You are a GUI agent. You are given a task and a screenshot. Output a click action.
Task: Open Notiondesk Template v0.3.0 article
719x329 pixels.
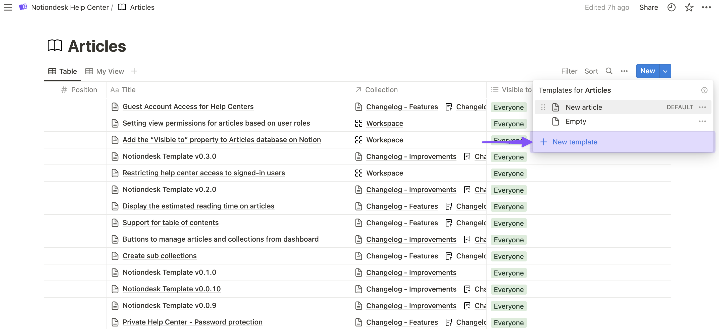(x=169, y=156)
